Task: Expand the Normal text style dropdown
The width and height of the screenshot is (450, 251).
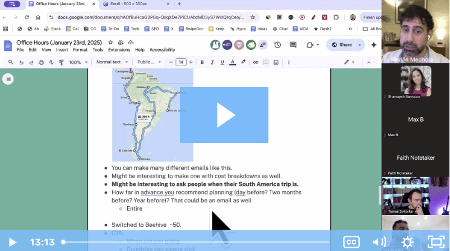Action: (x=112, y=62)
